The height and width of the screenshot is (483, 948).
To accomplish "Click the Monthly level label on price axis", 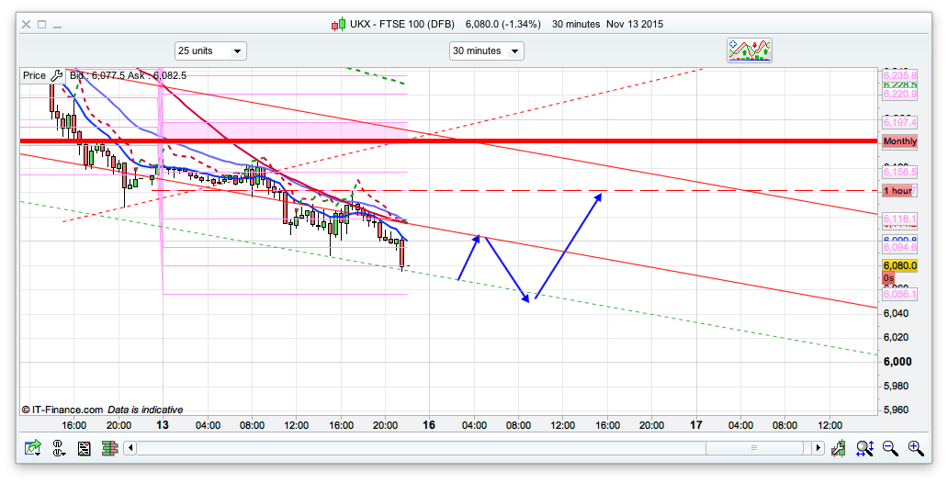I will click(899, 141).
